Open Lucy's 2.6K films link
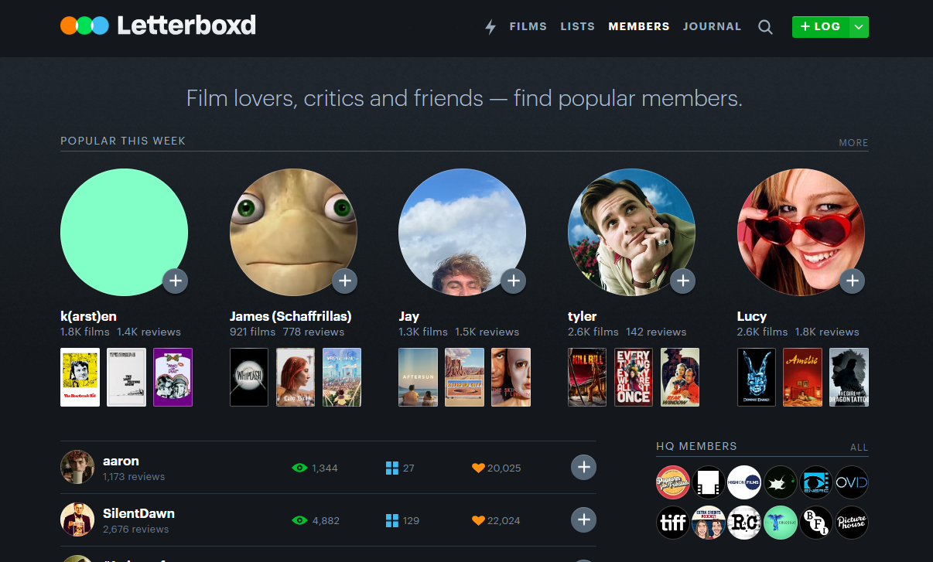 tap(762, 332)
